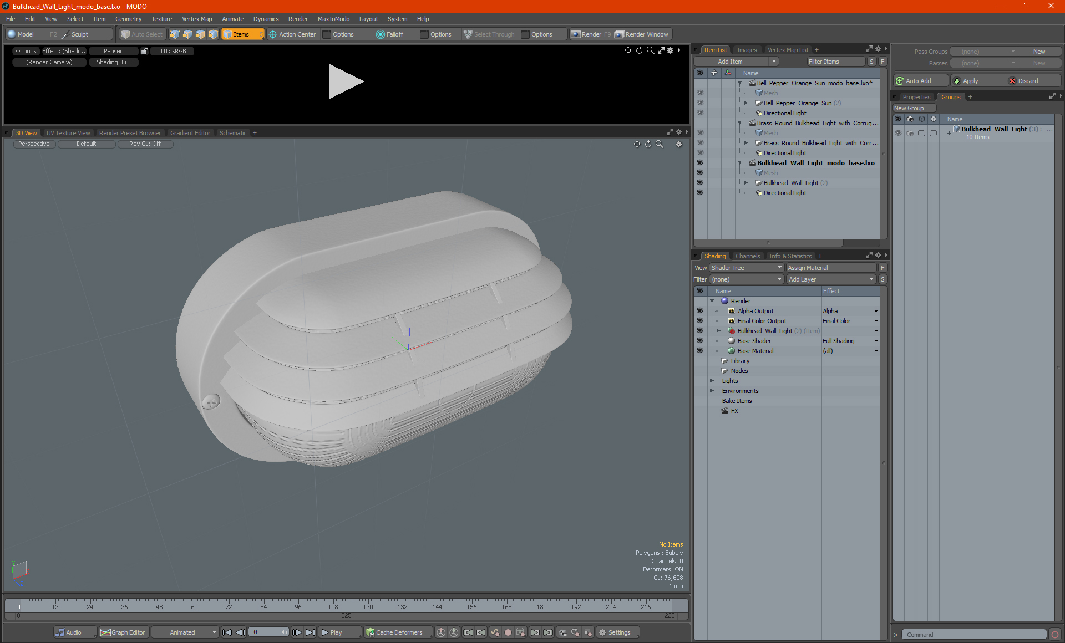This screenshot has width=1065, height=643.
Task: Click the Command input field
Action: tap(973, 635)
